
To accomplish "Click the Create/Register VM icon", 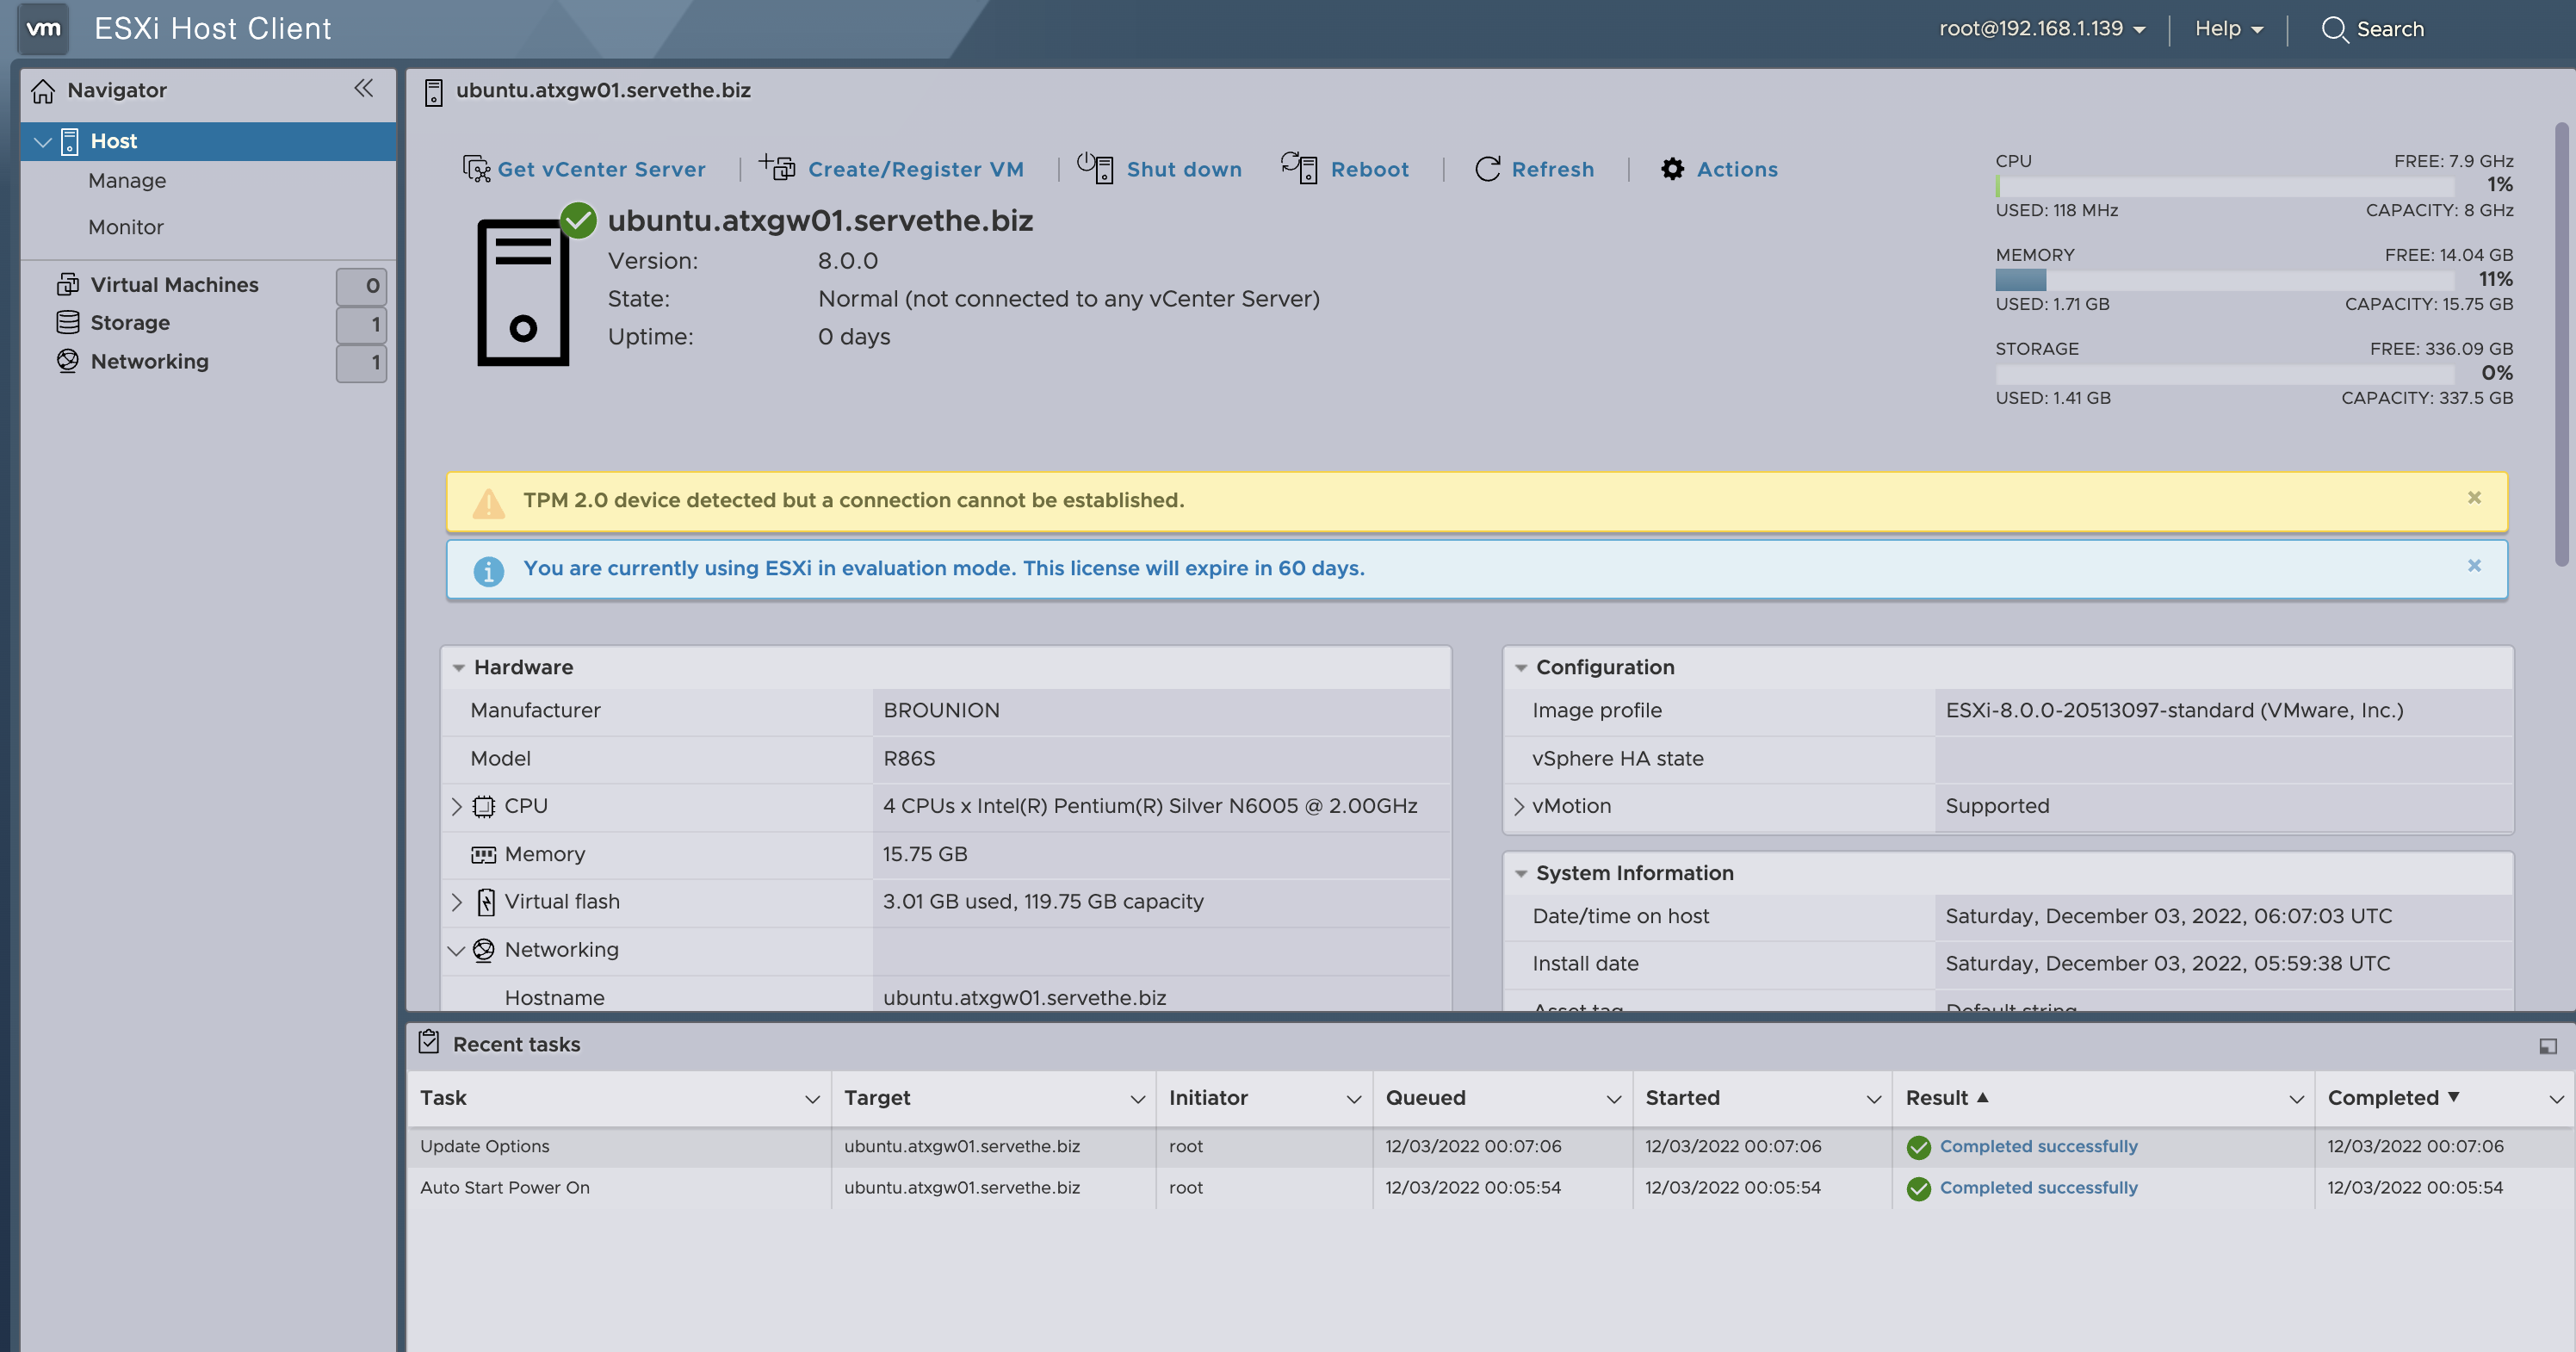I will pos(777,167).
